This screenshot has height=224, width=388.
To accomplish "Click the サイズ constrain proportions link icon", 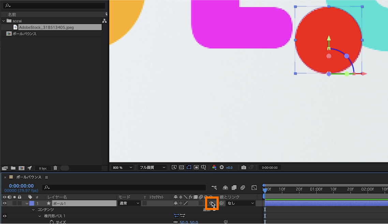I will tap(176, 222).
